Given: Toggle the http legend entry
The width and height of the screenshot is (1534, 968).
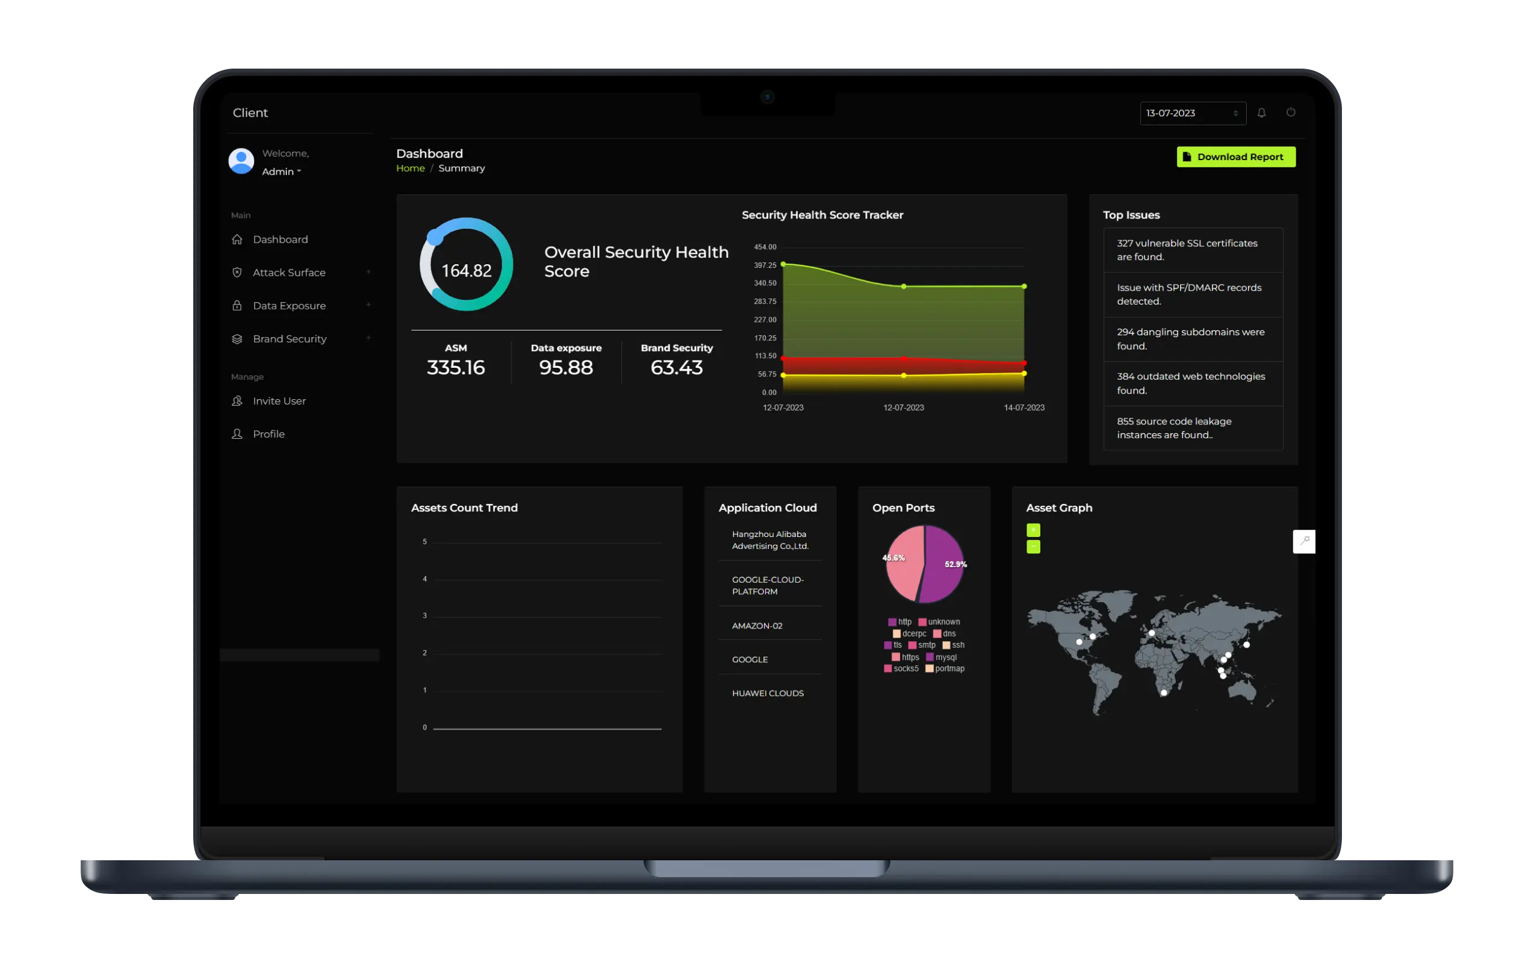Looking at the screenshot, I should click(x=899, y=622).
